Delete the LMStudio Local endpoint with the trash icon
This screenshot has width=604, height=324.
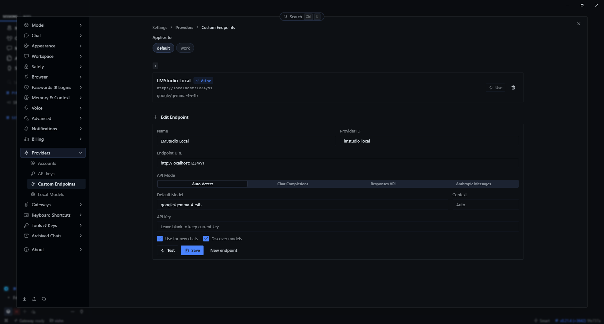pos(513,88)
